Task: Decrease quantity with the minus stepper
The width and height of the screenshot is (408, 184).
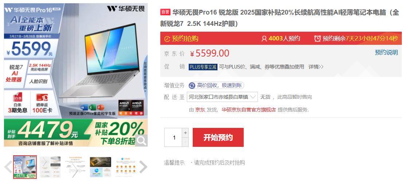Action: click(x=185, y=142)
